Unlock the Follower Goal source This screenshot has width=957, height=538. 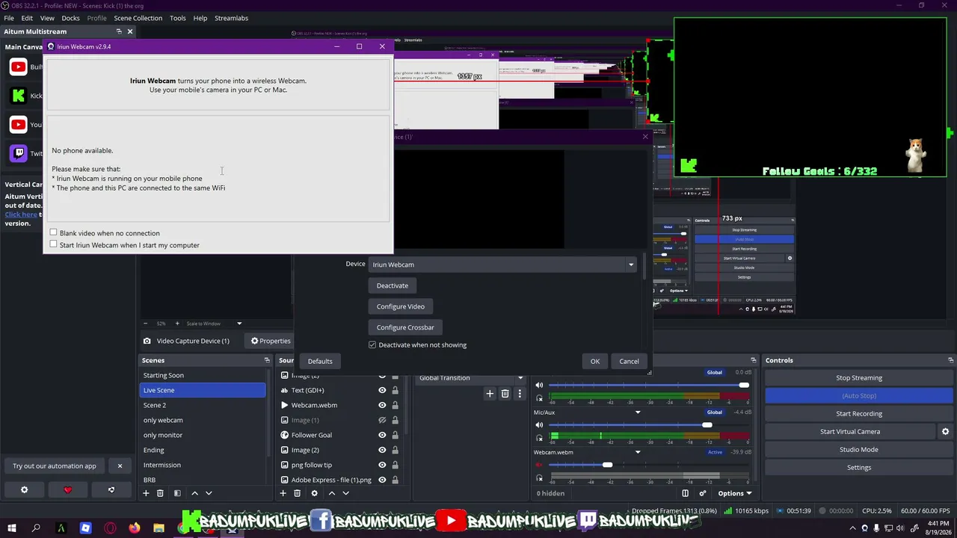[395, 435]
